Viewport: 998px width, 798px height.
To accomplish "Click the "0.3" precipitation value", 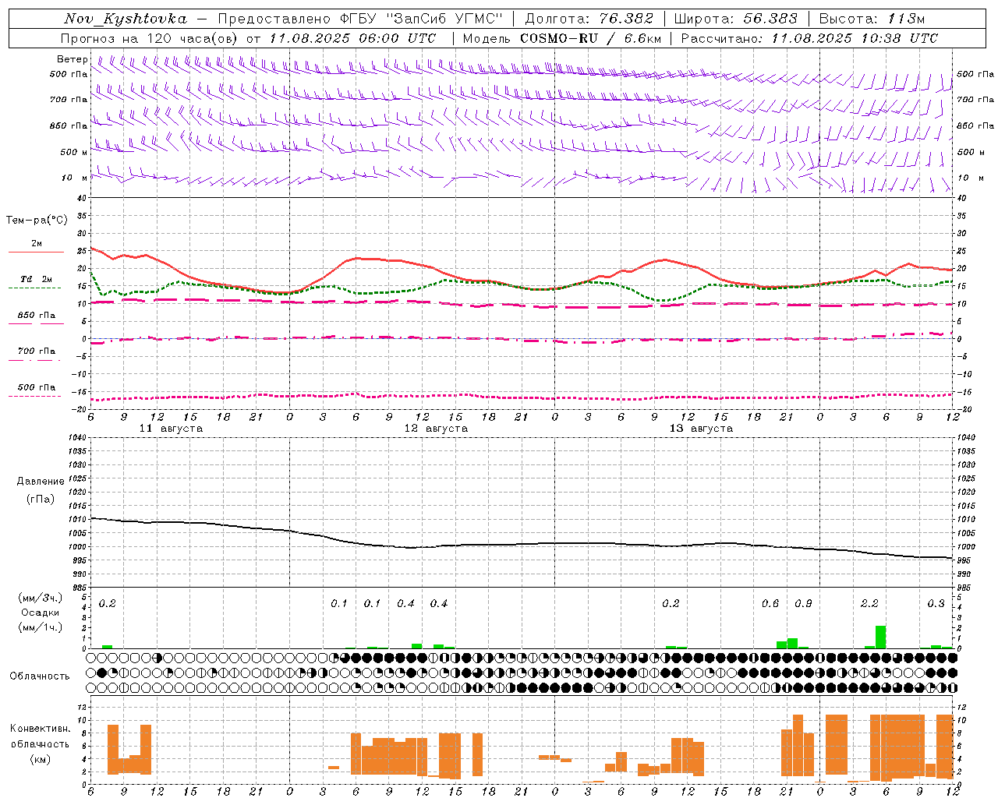I will pos(936,604).
